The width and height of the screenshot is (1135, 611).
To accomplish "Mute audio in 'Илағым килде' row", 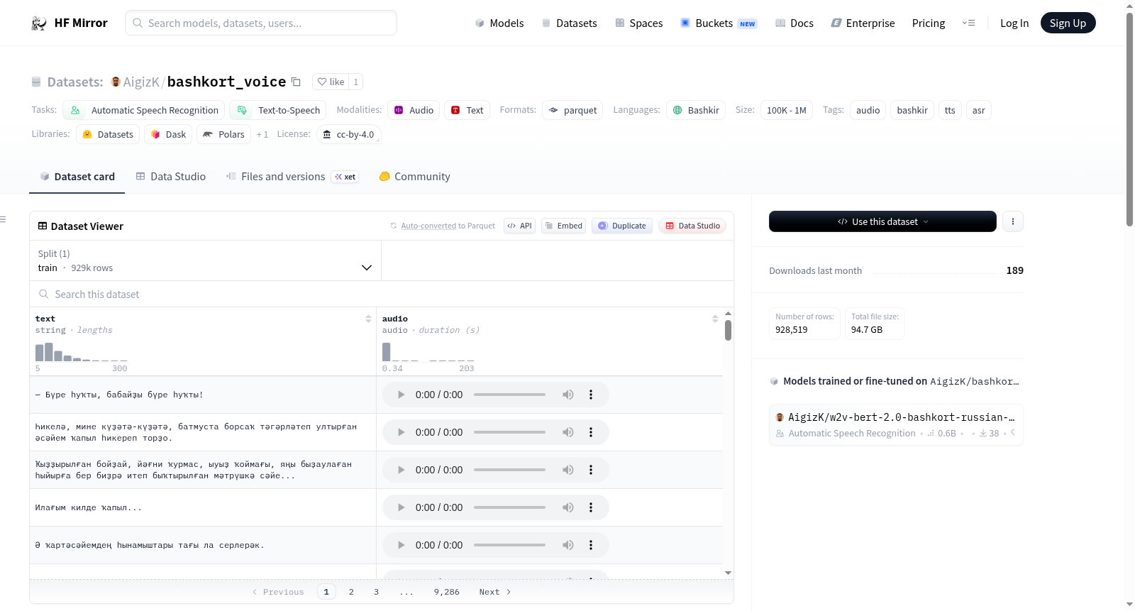I will pyautogui.click(x=568, y=507).
